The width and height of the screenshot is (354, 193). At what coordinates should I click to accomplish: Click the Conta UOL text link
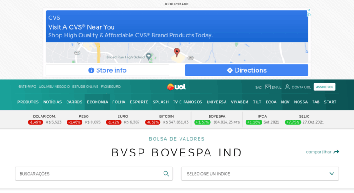[x=302, y=87]
